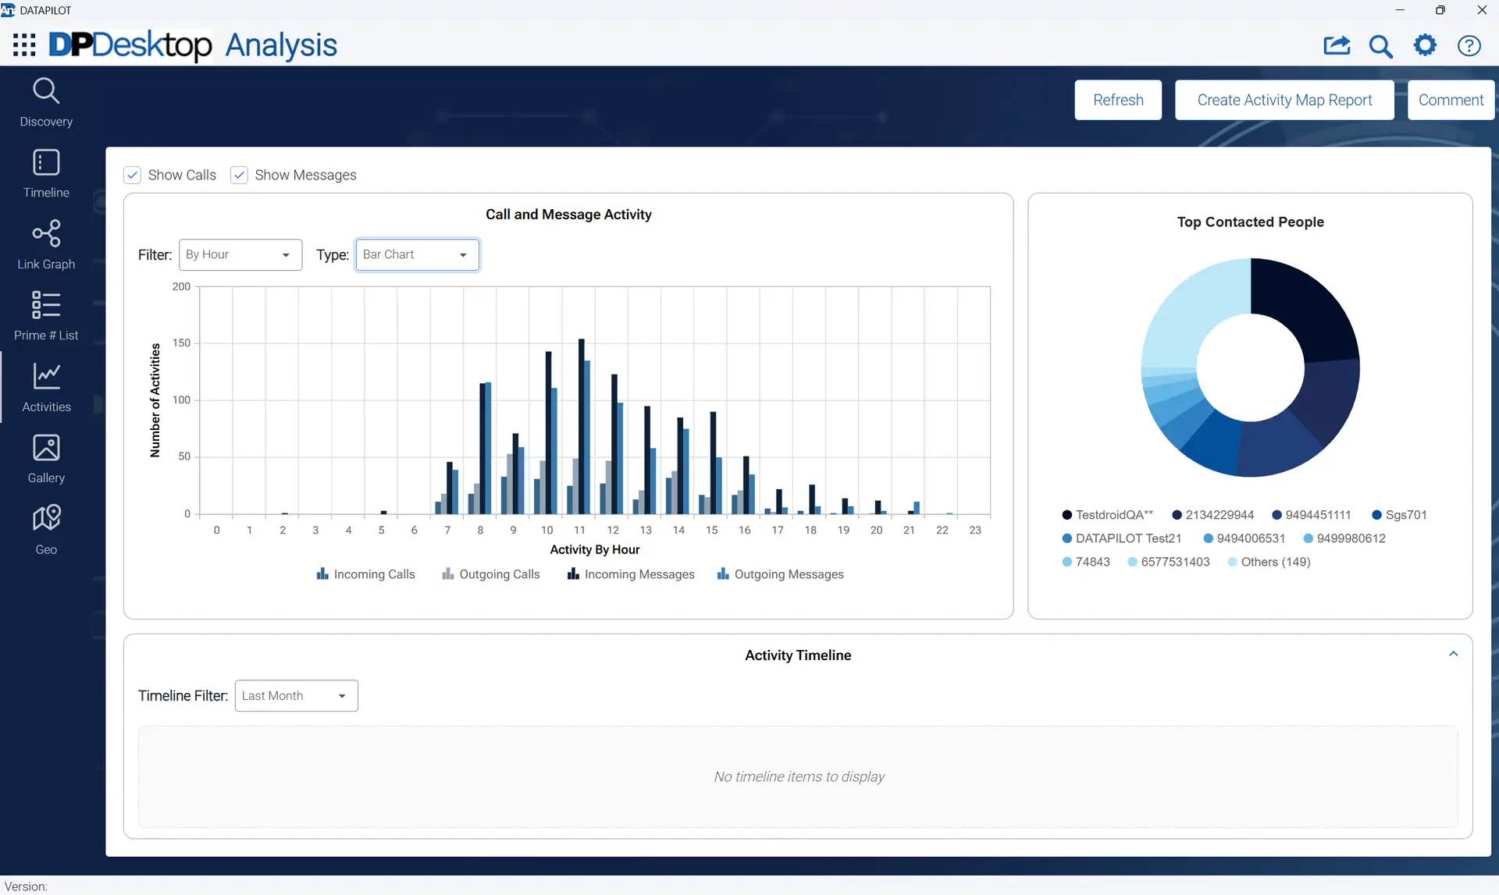The width and height of the screenshot is (1499, 895).
Task: Select 9494006531 in the pie legend
Action: point(1244,538)
